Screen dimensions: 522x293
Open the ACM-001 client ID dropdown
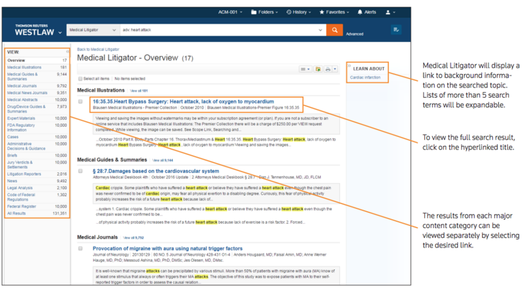pos(230,12)
